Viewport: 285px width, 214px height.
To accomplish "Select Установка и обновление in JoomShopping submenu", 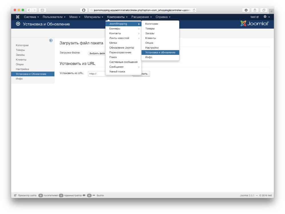I will (x=160, y=52).
